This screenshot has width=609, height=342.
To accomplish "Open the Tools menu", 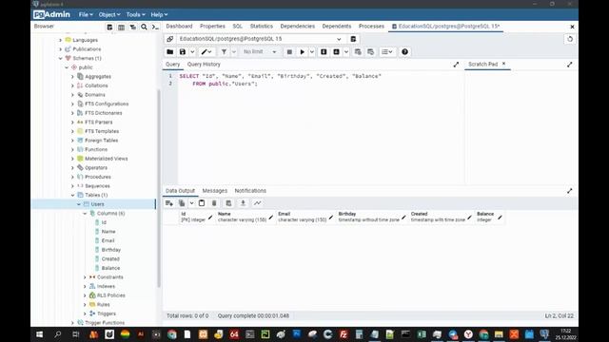I will coord(135,15).
